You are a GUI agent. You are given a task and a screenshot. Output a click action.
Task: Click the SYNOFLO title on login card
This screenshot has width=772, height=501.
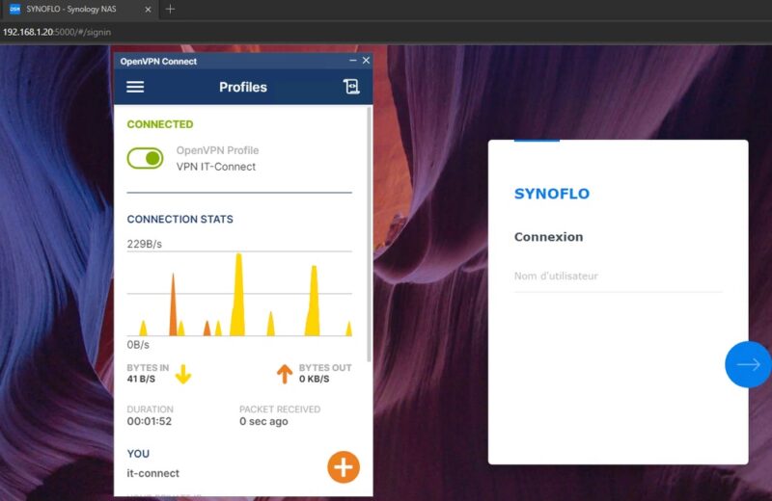pyautogui.click(x=552, y=194)
